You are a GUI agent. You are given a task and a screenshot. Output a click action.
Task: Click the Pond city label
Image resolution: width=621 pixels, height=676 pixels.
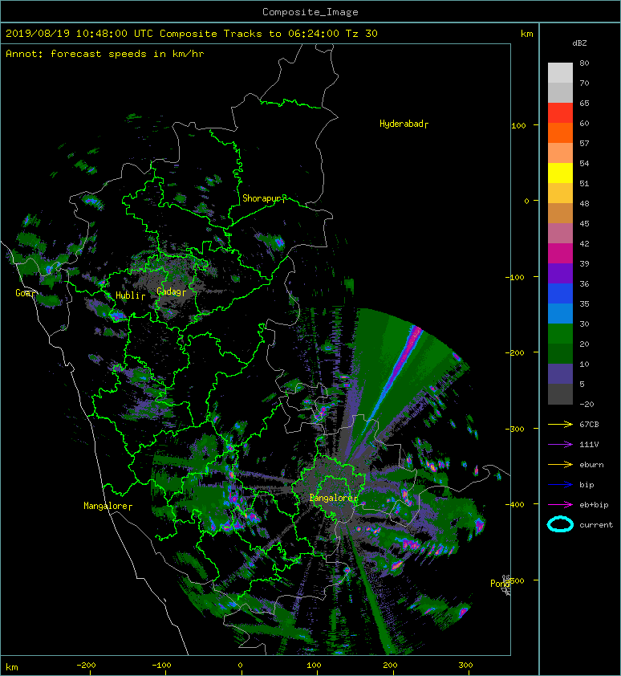500,584
